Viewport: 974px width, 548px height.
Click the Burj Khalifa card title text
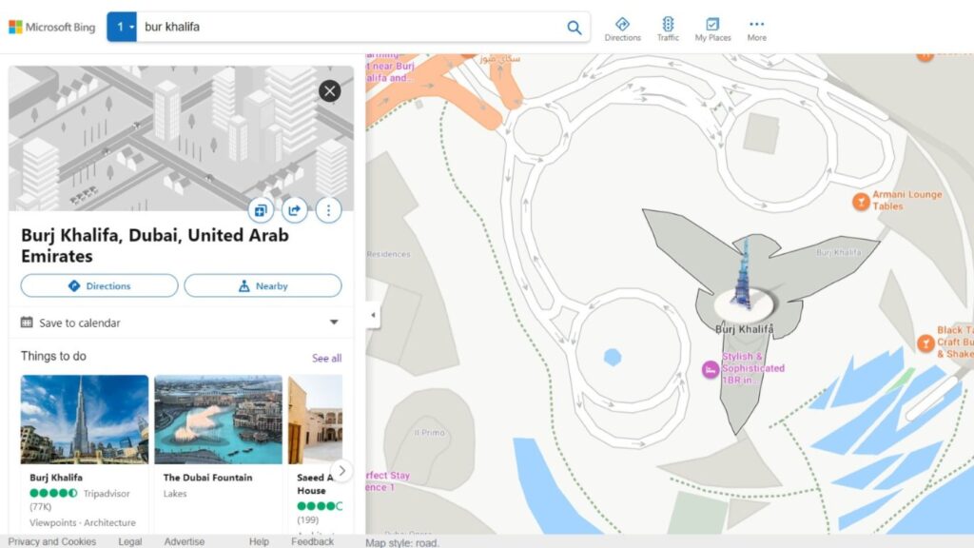pos(56,478)
